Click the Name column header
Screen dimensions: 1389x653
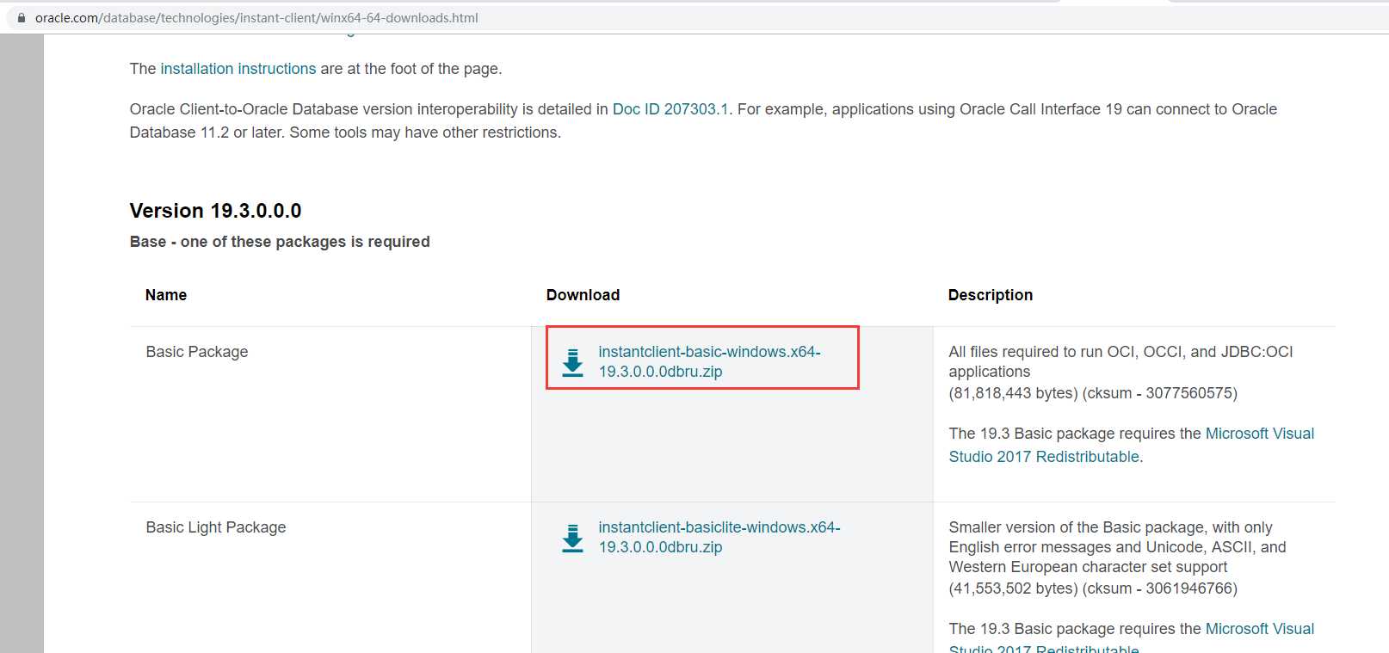166,295
